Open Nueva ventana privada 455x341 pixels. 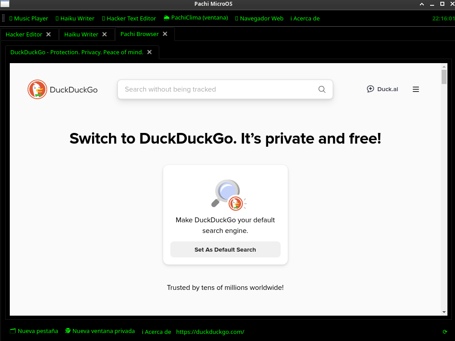point(100,331)
